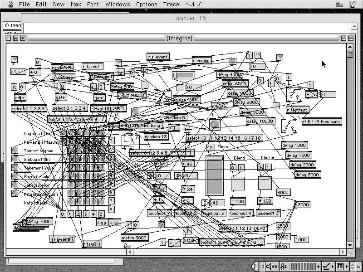
Task: Click the stepper left of the >42 number box
Action: coord(205,203)
